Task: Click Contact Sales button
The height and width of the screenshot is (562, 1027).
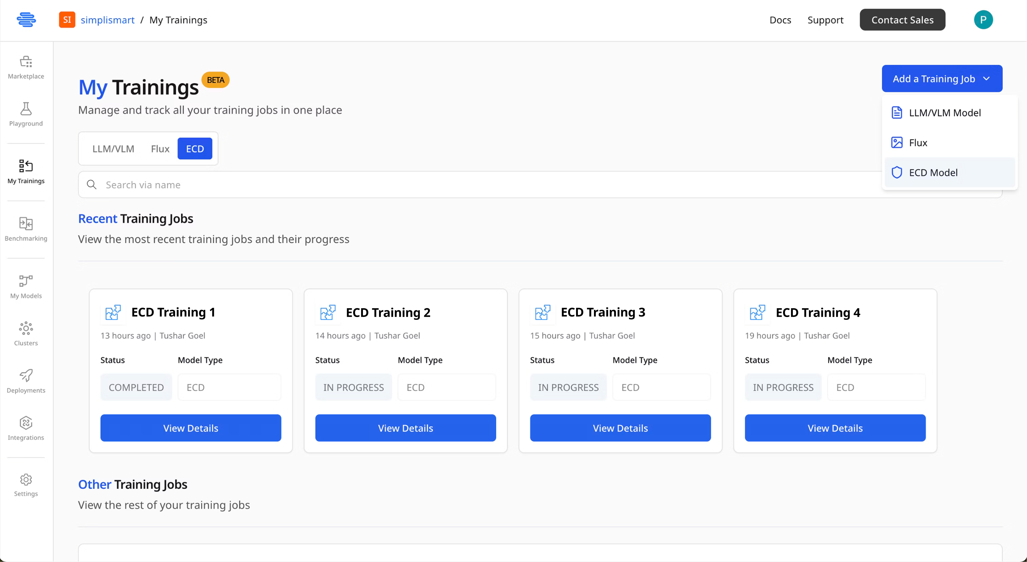Action: [902, 19]
